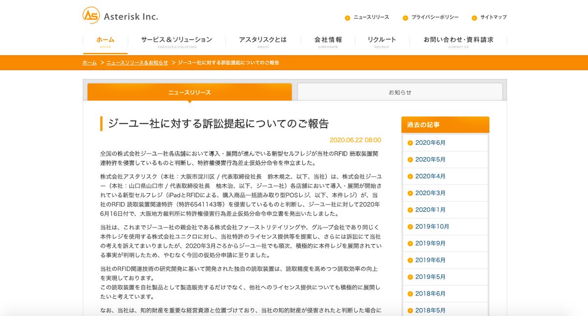Click arrow icon next to 2020年5月
588x316 pixels.
tap(410, 159)
